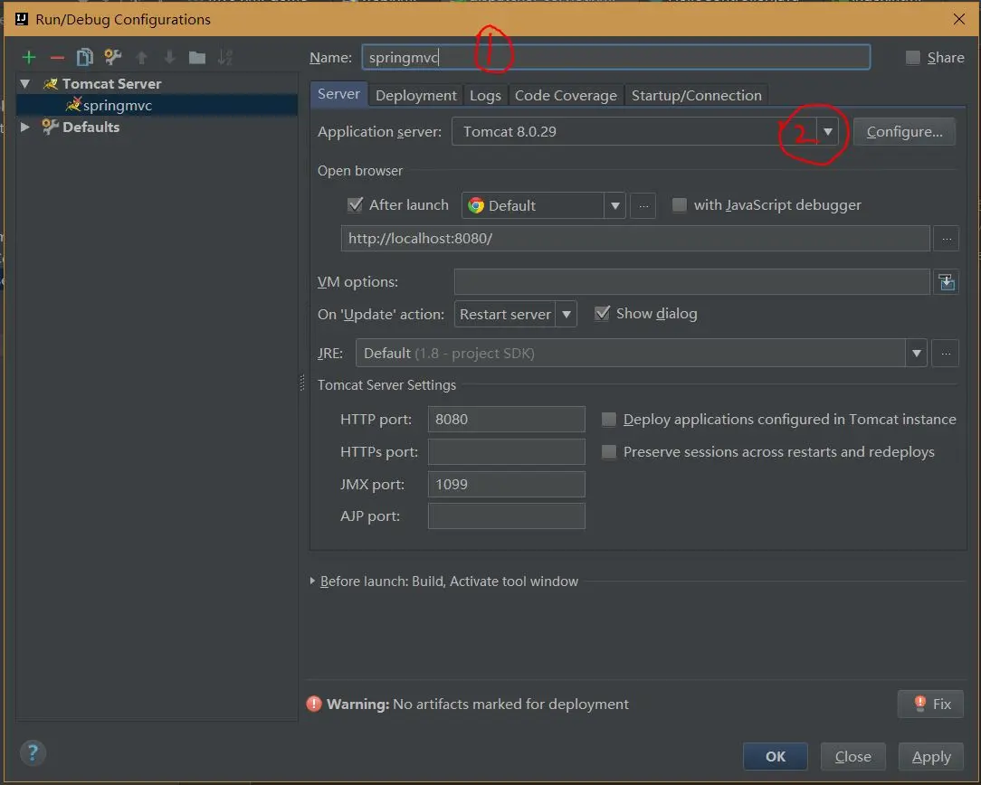Sort configurations icon
This screenshot has width=981, height=785.
[x=225, y=58]
